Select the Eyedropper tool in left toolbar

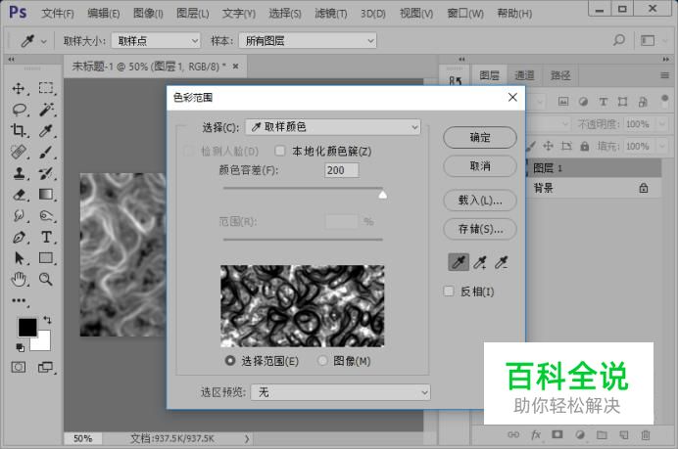[46, 130]
